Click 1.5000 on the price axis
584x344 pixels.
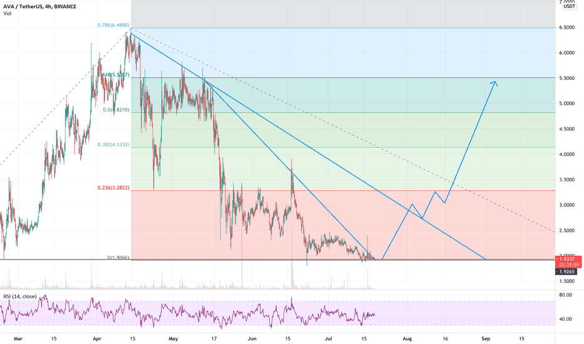pos(566,281)
